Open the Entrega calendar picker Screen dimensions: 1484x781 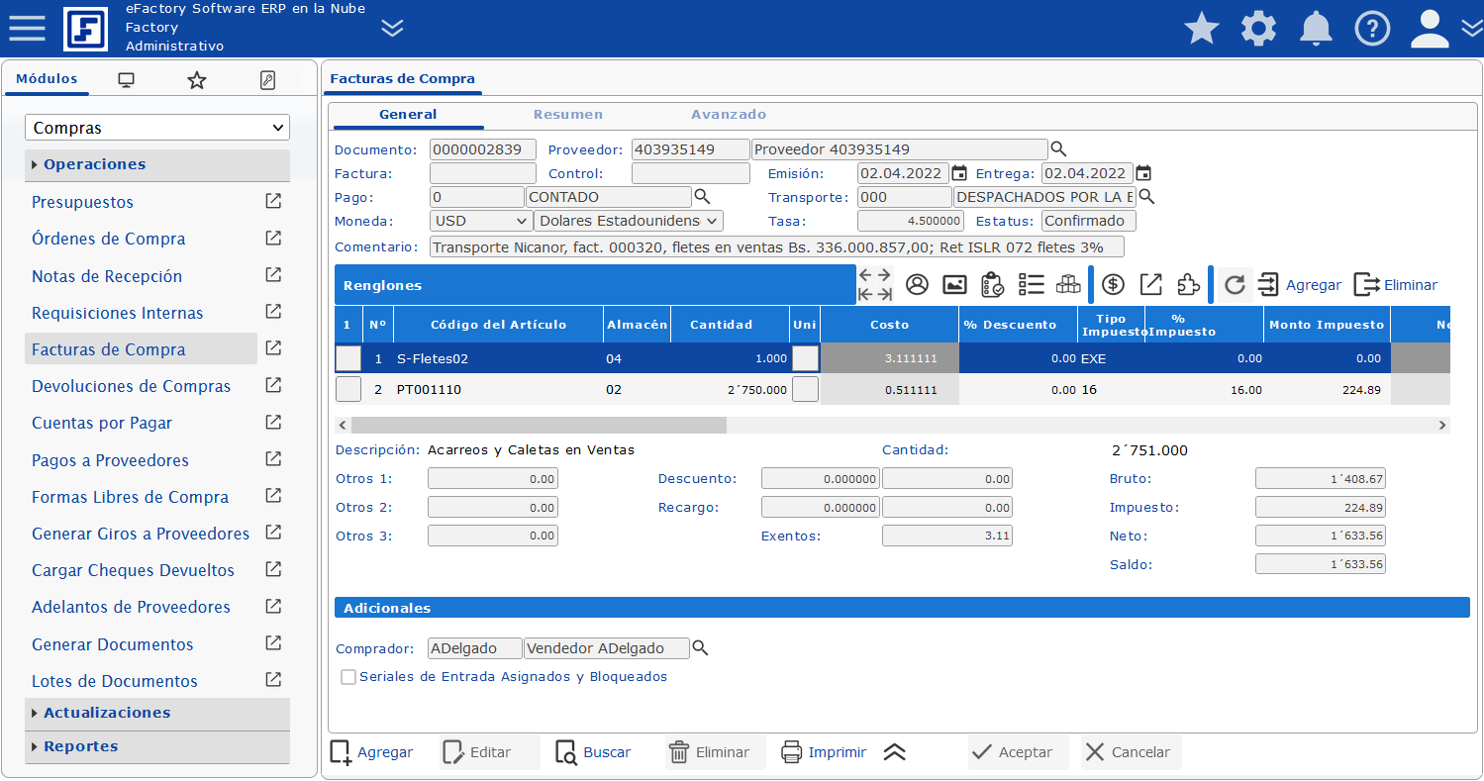pos(1143,173)
